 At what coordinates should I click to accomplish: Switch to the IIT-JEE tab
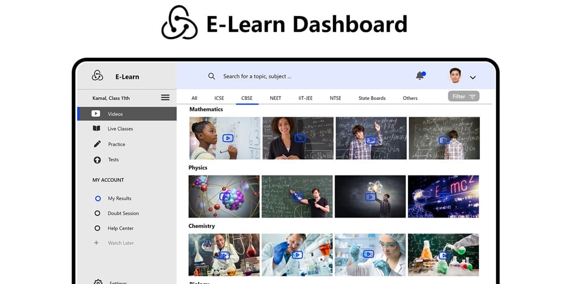point(306,98)
